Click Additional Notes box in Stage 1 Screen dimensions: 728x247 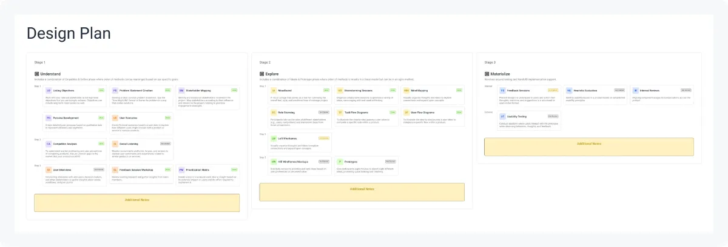click(x=137, y=202)
